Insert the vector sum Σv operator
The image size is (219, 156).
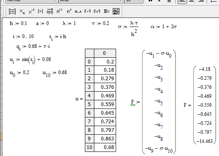[x=107, y=11]
